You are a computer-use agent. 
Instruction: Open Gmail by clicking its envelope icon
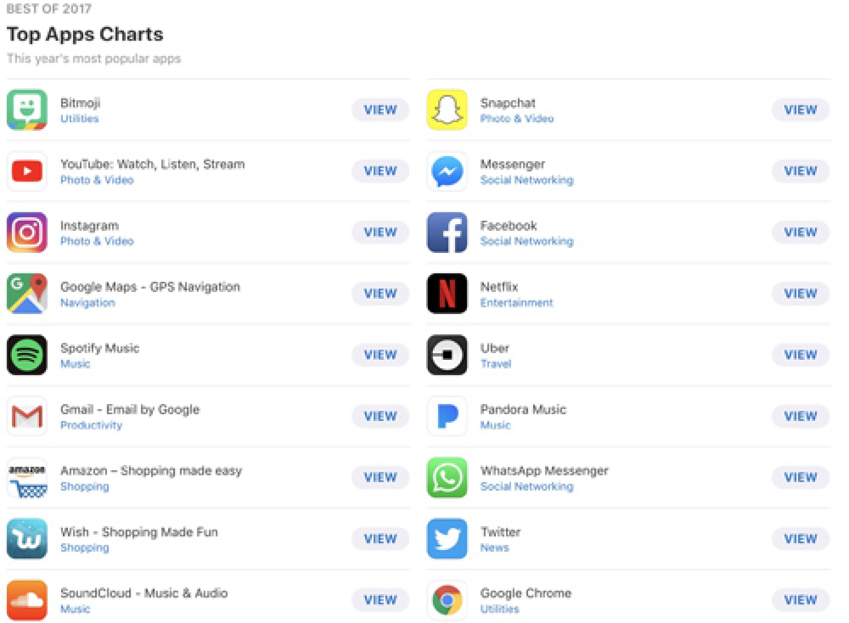(27, 416)
